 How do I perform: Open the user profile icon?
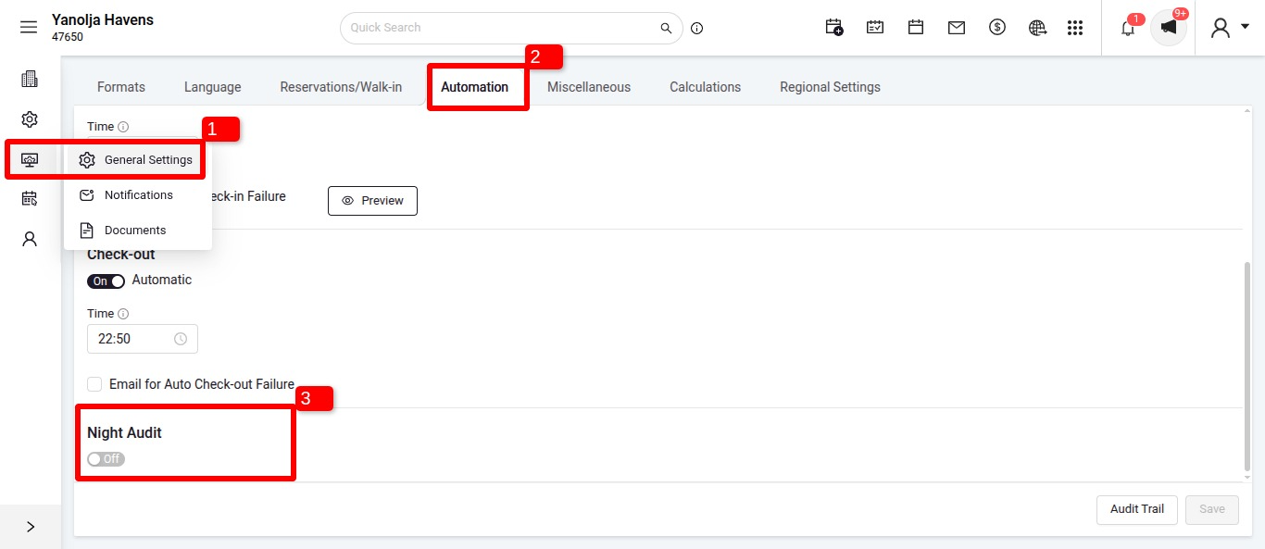point(1221,28)
